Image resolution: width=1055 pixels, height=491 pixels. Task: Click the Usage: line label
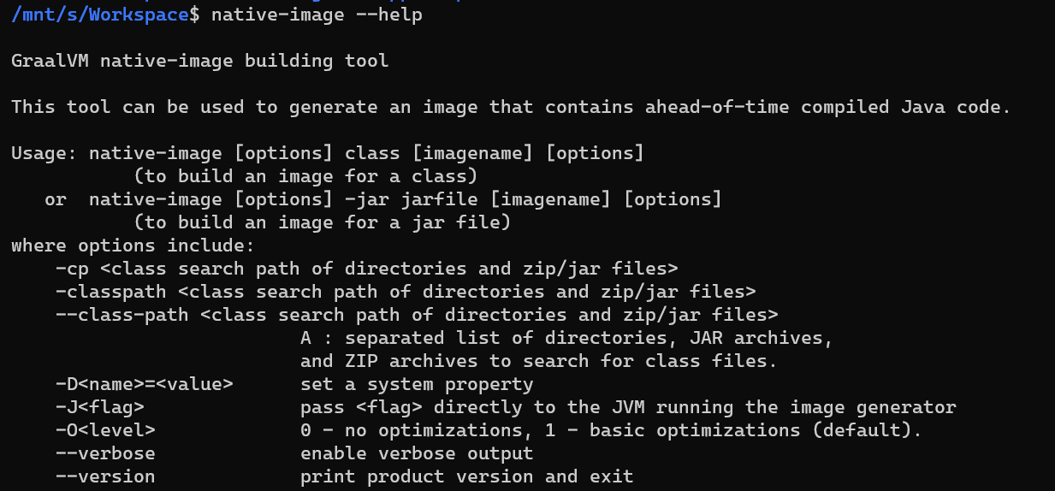[44, 154]
